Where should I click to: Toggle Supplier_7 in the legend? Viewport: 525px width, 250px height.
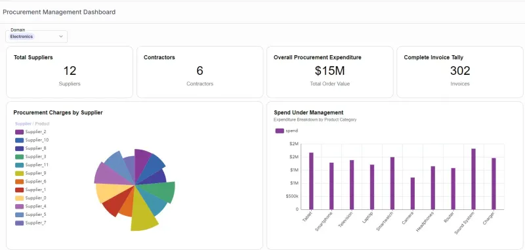click(x=30, y=223)
